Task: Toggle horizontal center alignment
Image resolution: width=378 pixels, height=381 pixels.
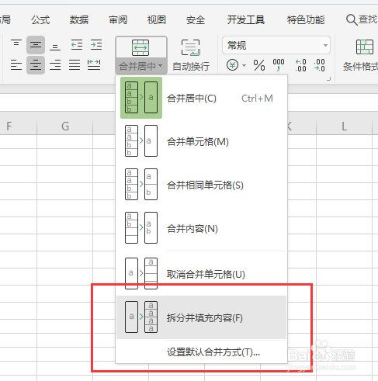Action: (x=36, y=65)
